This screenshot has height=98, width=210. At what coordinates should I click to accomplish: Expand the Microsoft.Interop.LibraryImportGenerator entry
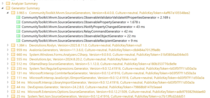click(8, 82)
